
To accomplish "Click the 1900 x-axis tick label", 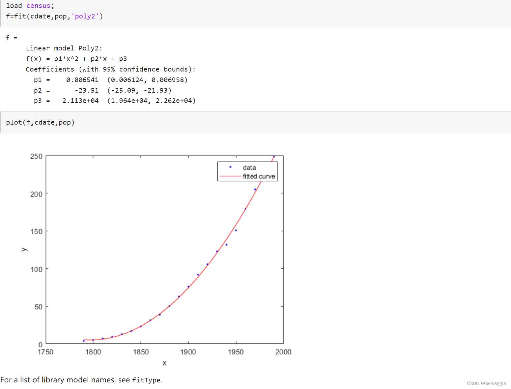I will pyautogui.click(x=188, y=352).
